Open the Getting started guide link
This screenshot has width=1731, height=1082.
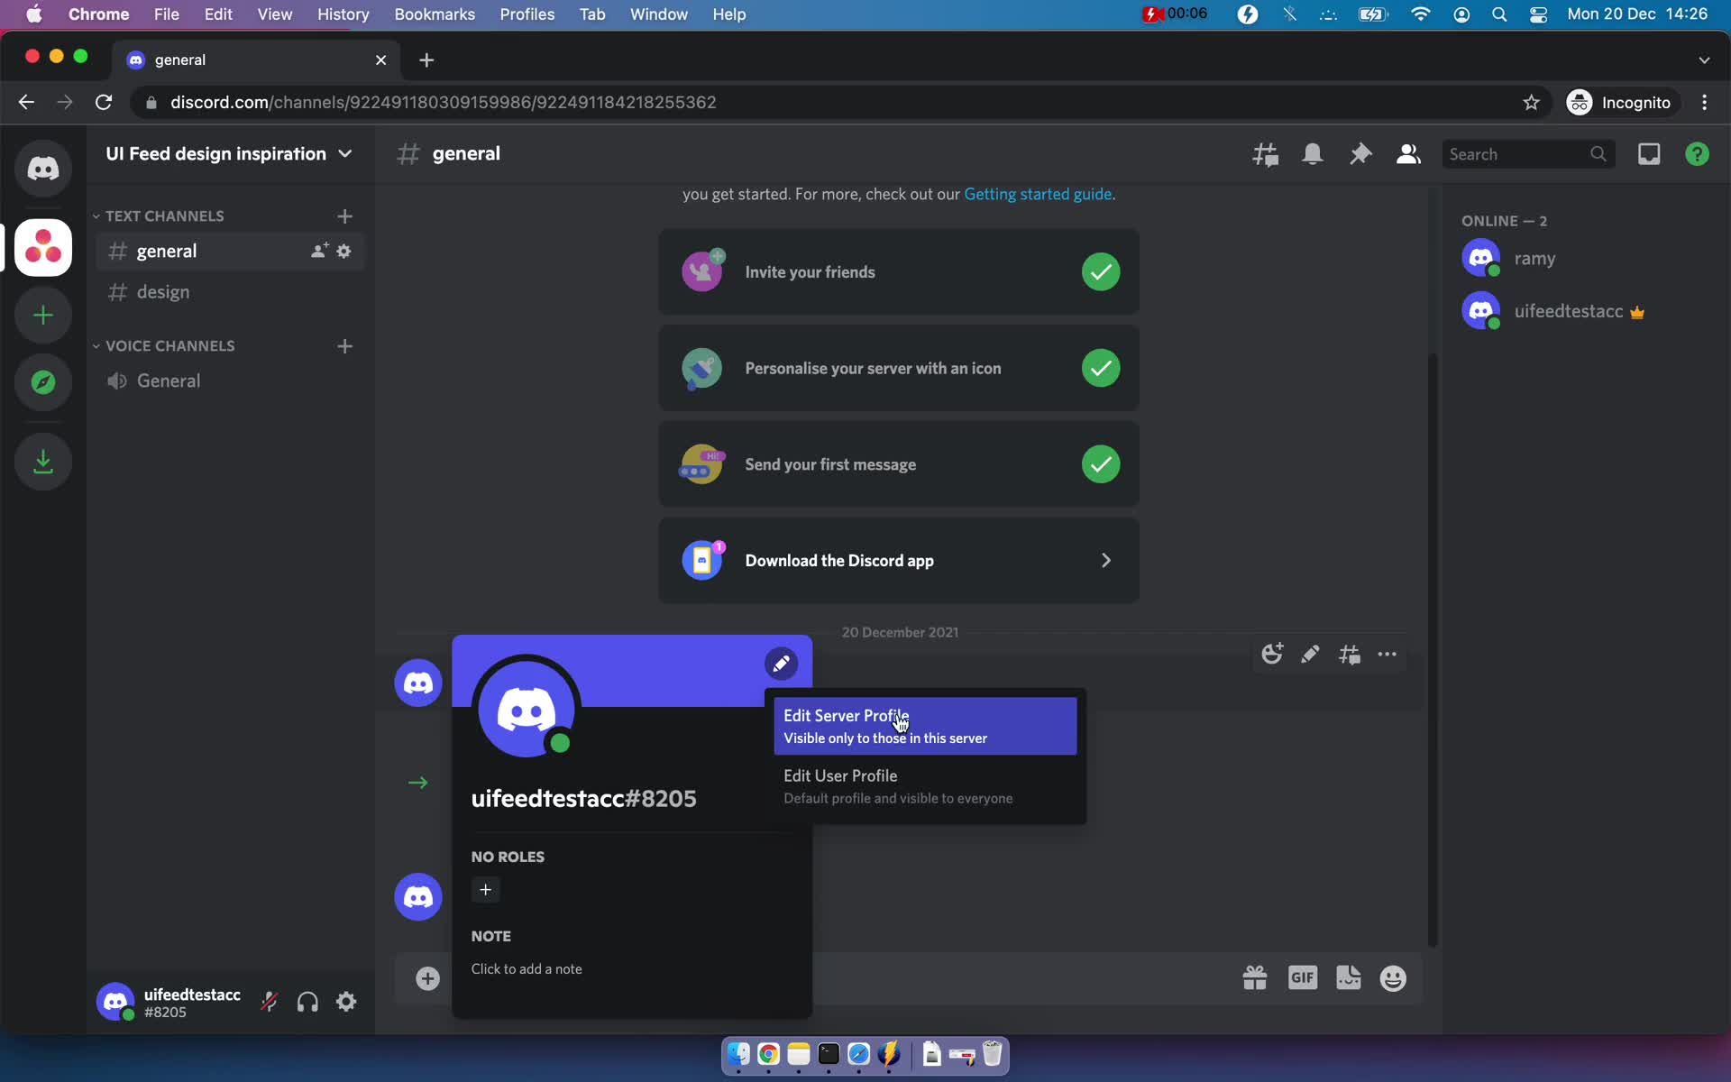1038,194
